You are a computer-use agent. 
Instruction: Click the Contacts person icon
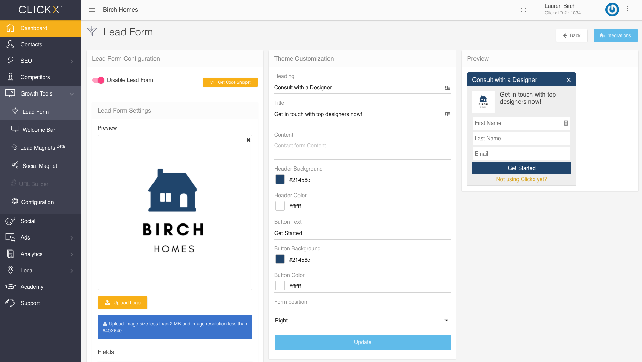10,44
